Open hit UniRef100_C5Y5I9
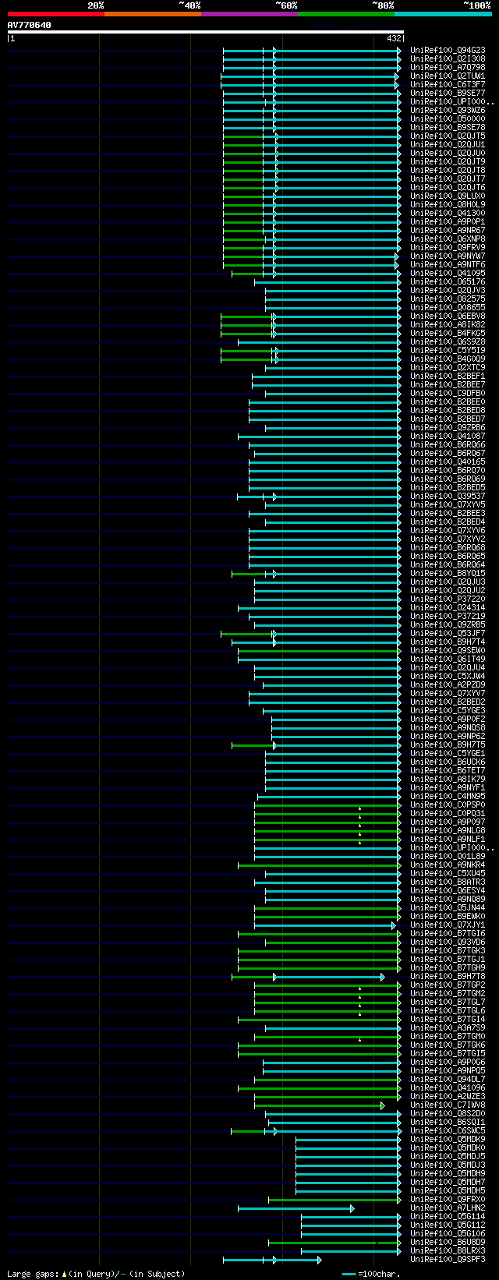Viewport: 499px width, 1280px height. (448, 351)
